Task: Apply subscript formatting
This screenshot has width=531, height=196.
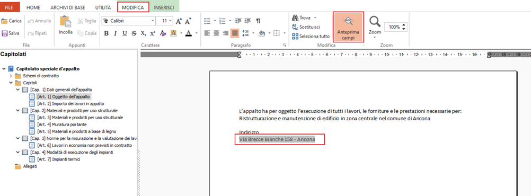Action: pyautogui.click(x=144, y=33)
